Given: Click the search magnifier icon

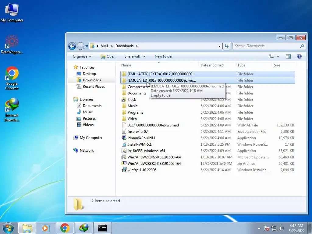Looking at the screenshot, I should (302, 46).
